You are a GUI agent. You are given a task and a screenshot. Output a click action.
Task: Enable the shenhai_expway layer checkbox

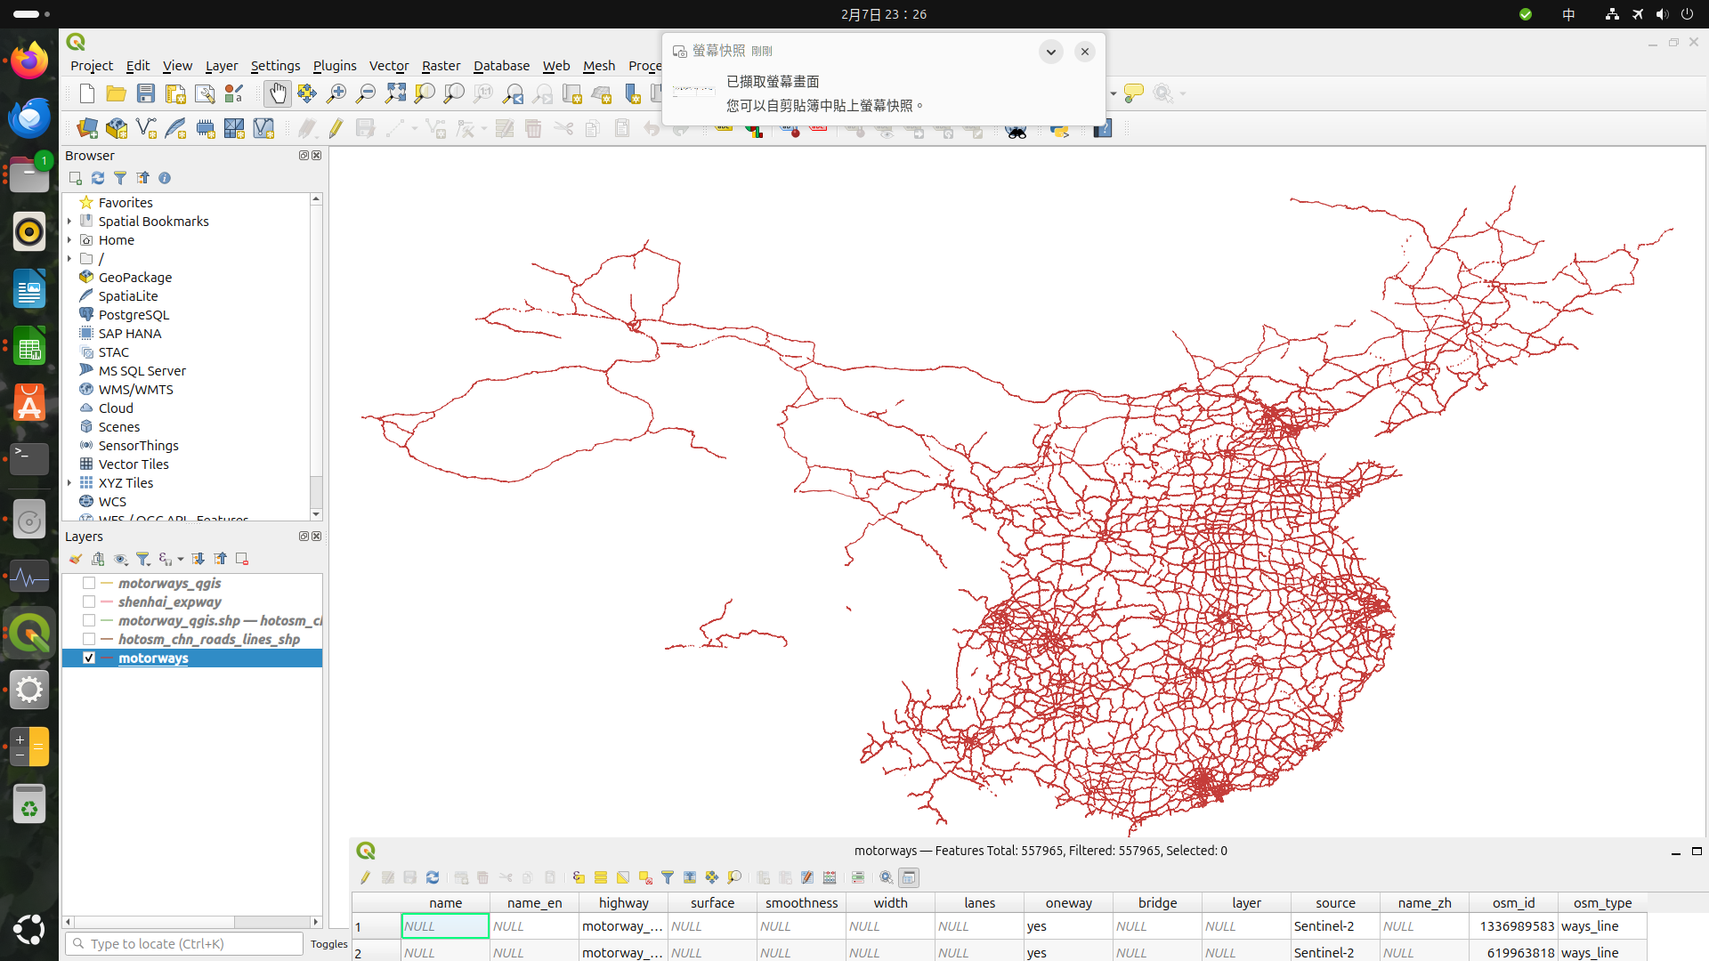(x=89, y=602)
